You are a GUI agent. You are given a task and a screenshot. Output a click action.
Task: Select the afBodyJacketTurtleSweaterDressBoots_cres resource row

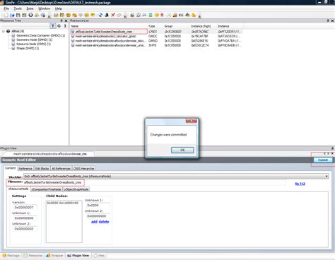tap(156, 32)
